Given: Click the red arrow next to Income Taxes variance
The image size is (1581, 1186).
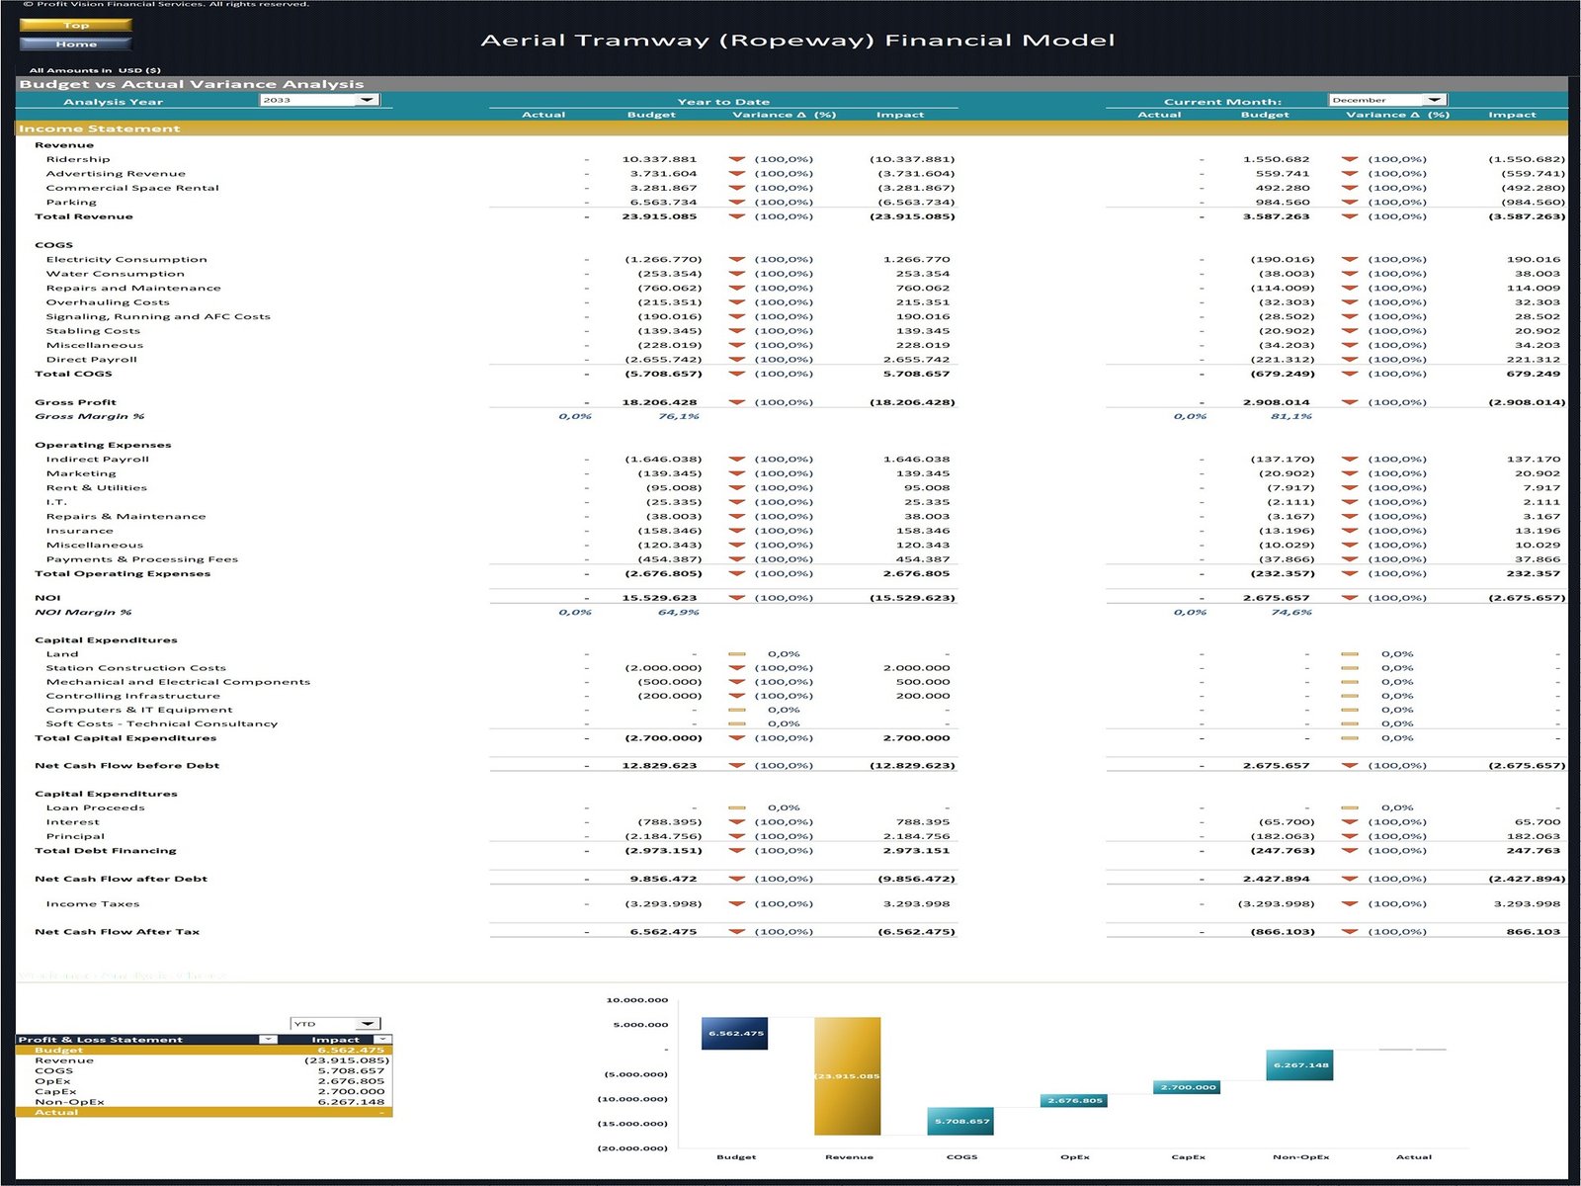Looking at the screenshot, I should pos(736,903).
